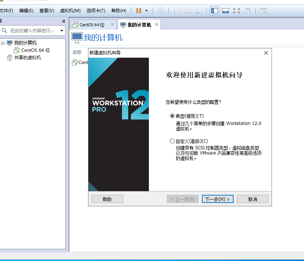
Task: Open the 帮助(H) menu
Action: pos(119,11)
